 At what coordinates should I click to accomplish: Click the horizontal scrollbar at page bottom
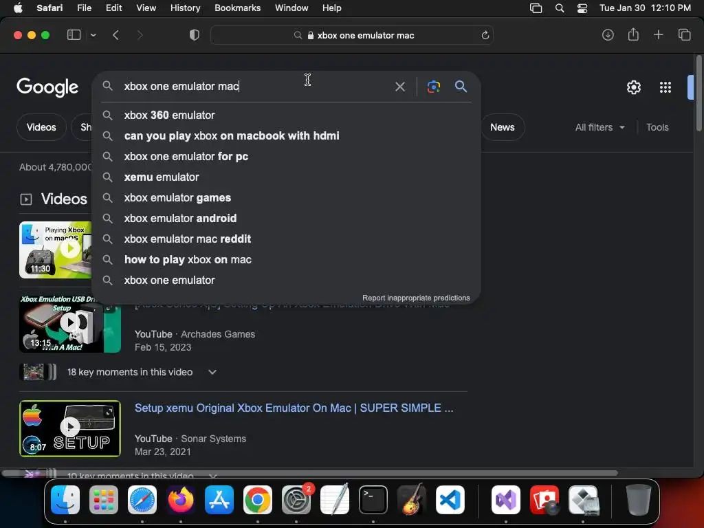pos(310,473)
